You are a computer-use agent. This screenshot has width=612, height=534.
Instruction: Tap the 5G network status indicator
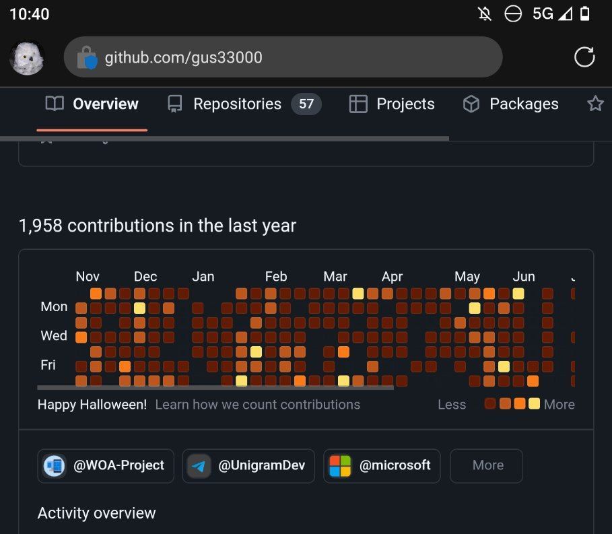[542, 14]
